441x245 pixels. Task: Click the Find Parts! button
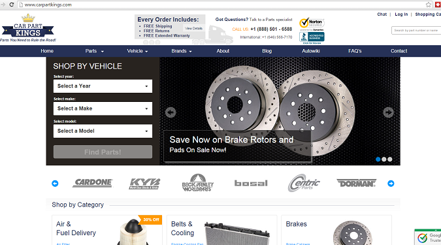tap(103, 152)
